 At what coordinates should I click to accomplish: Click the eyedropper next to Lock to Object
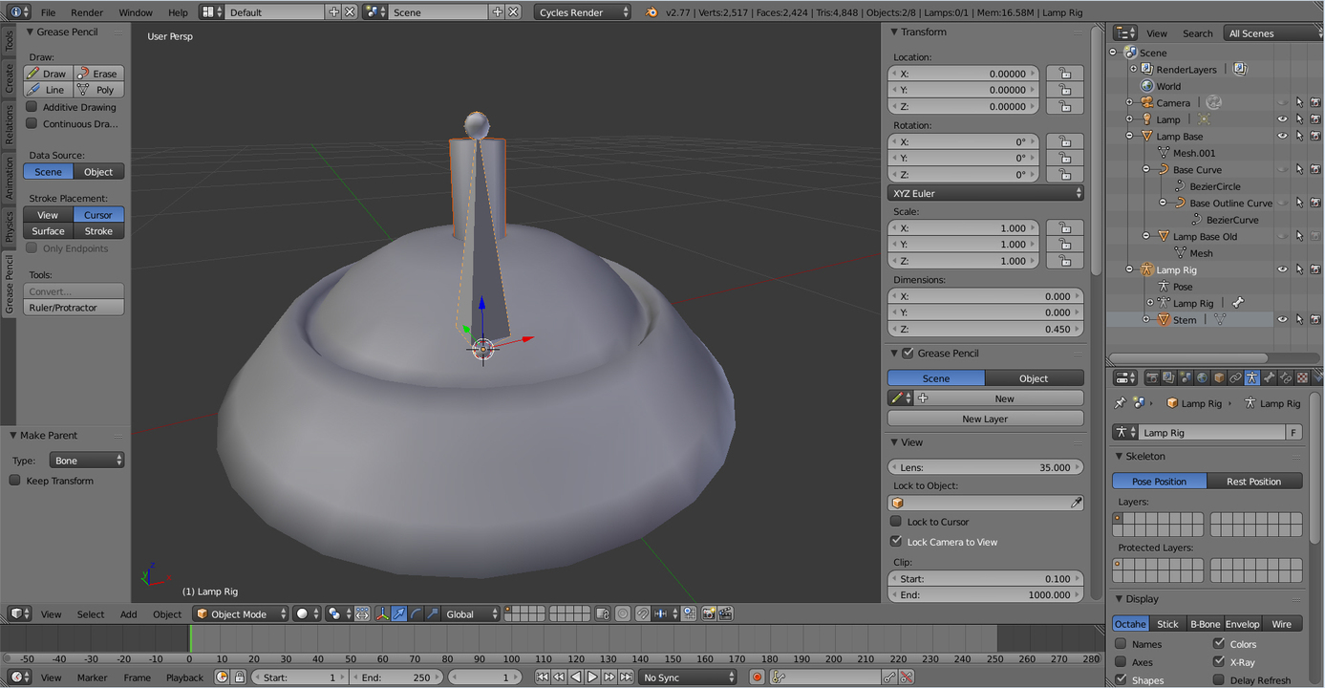coord(1076,503)
